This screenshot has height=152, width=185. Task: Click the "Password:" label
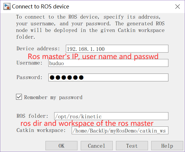[30, 77]
